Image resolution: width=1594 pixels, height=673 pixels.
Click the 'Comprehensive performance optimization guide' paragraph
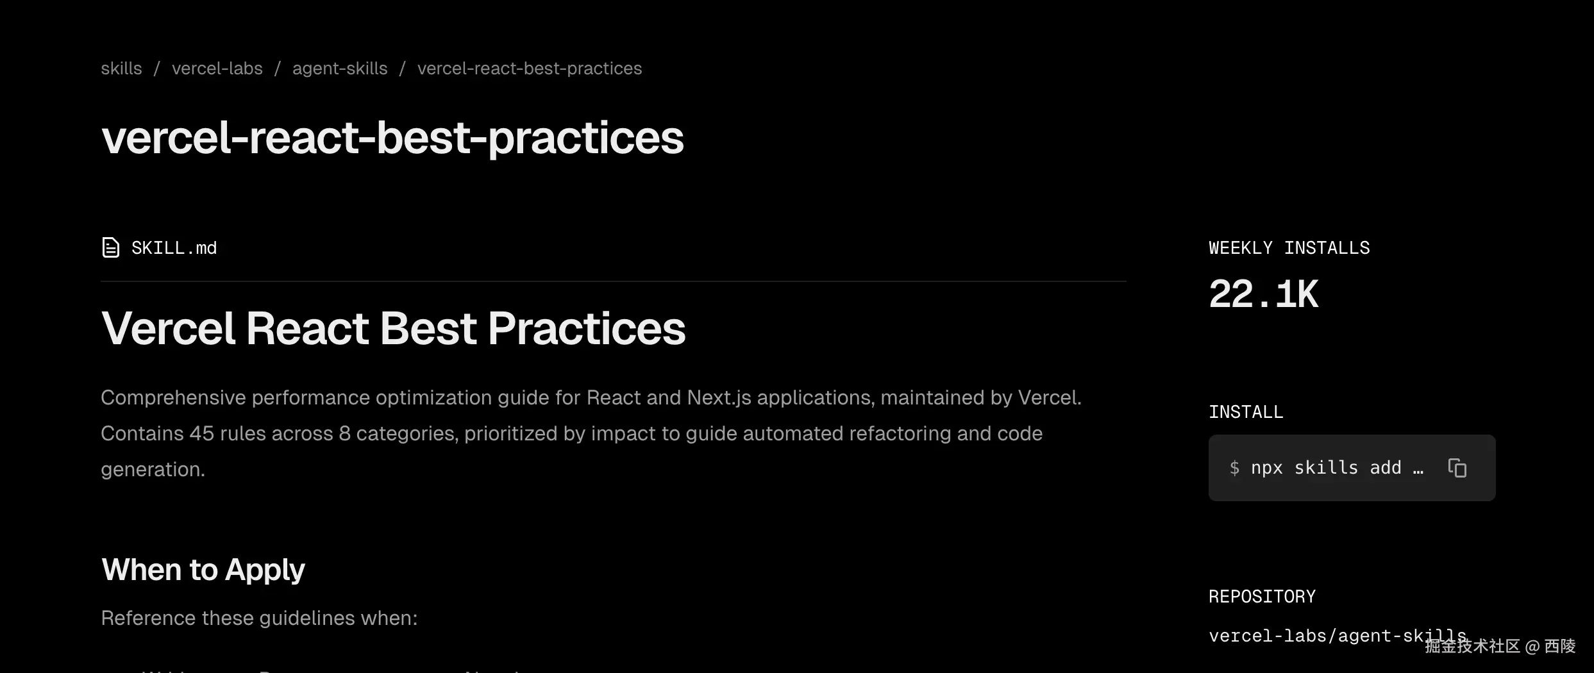590,433
